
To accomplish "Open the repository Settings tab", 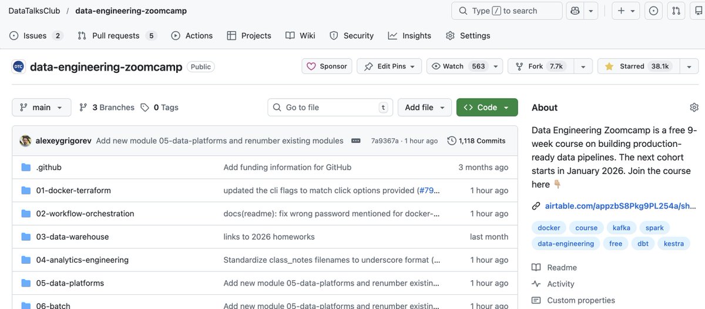I will (x=468, y=36).
